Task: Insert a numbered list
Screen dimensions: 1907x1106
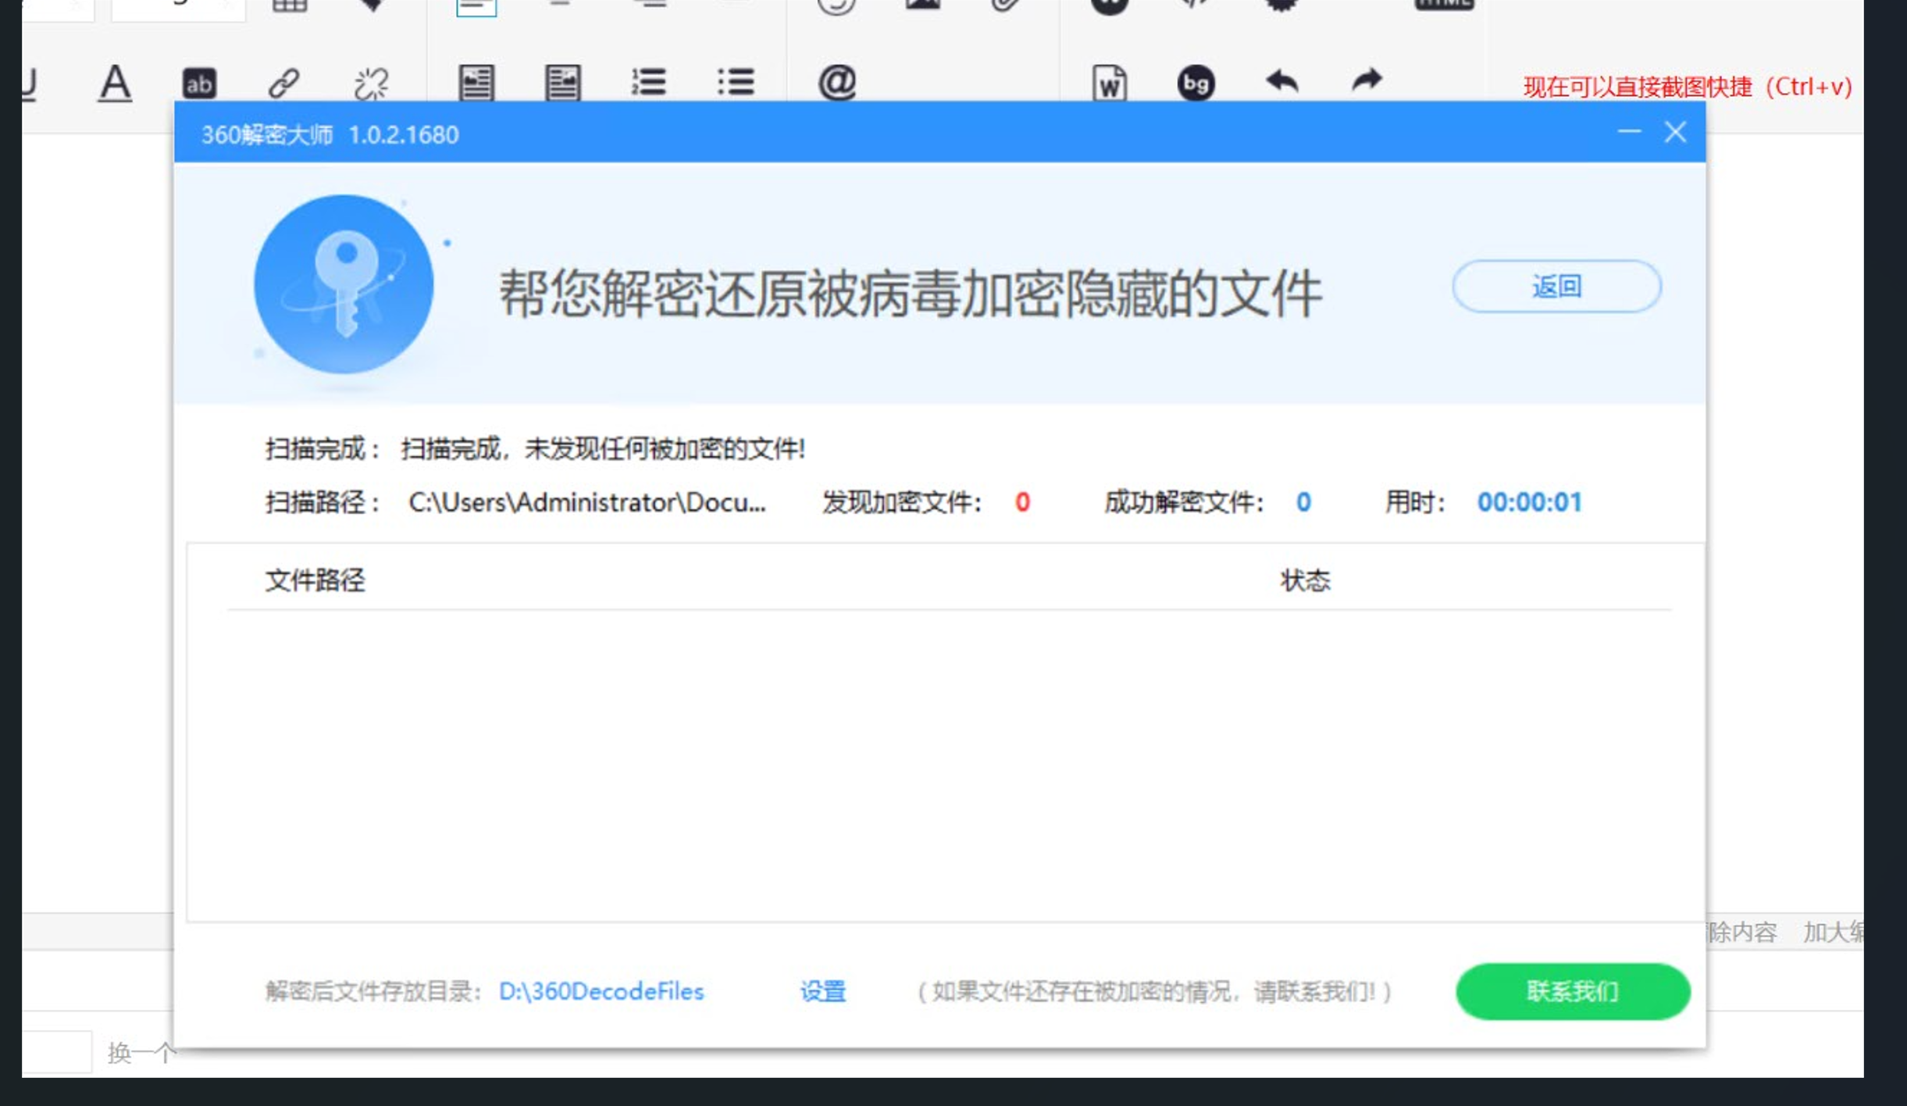Action: point(649,81)
